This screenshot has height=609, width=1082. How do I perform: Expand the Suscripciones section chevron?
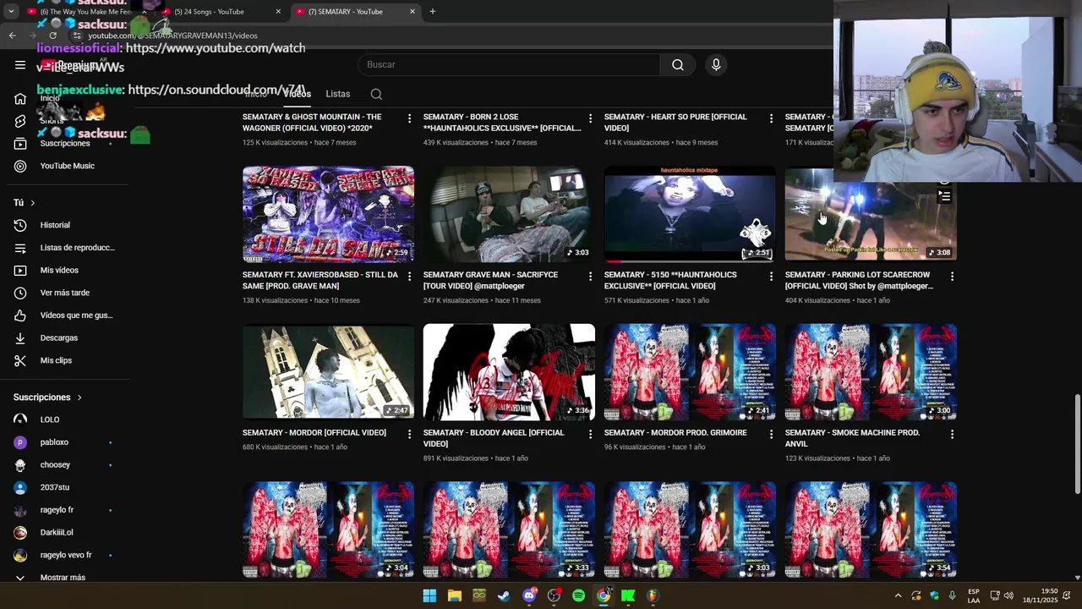[x=79, y=398]
